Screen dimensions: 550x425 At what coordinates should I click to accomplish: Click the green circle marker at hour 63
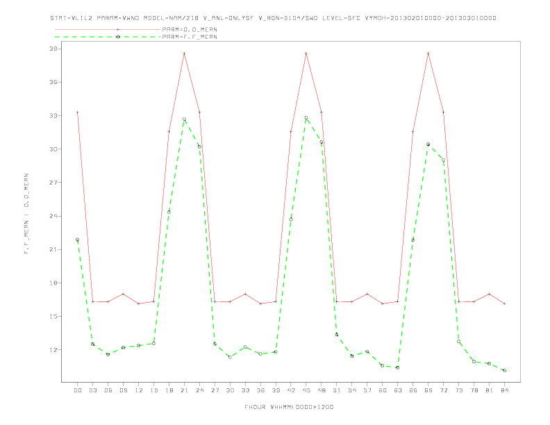[398, 367]
